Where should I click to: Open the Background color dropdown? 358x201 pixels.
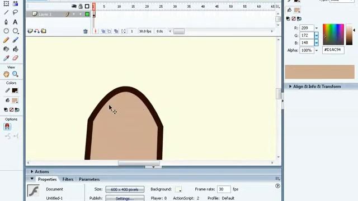[178, 189]
